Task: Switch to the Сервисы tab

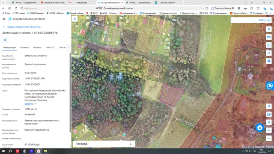Action: 24,47
